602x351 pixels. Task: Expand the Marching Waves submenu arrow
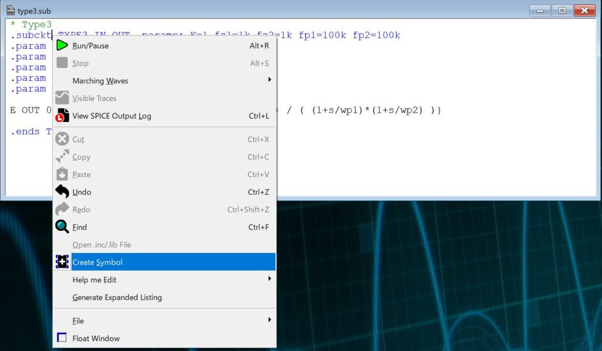pyautogui.click(x=270, y=80)
